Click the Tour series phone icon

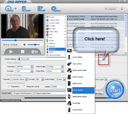[69, 64]
